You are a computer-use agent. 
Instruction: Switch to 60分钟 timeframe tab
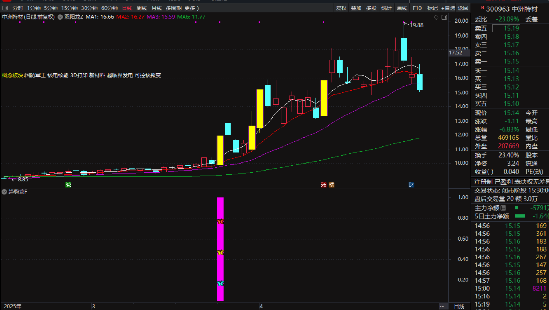(109, 8)
